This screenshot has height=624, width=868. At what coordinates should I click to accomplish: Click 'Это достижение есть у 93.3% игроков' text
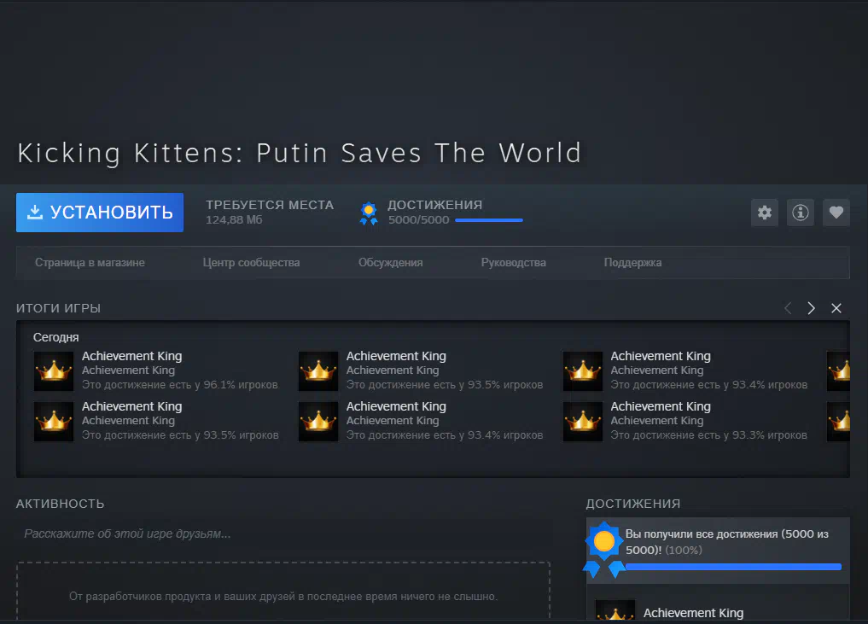coord(708,435)
